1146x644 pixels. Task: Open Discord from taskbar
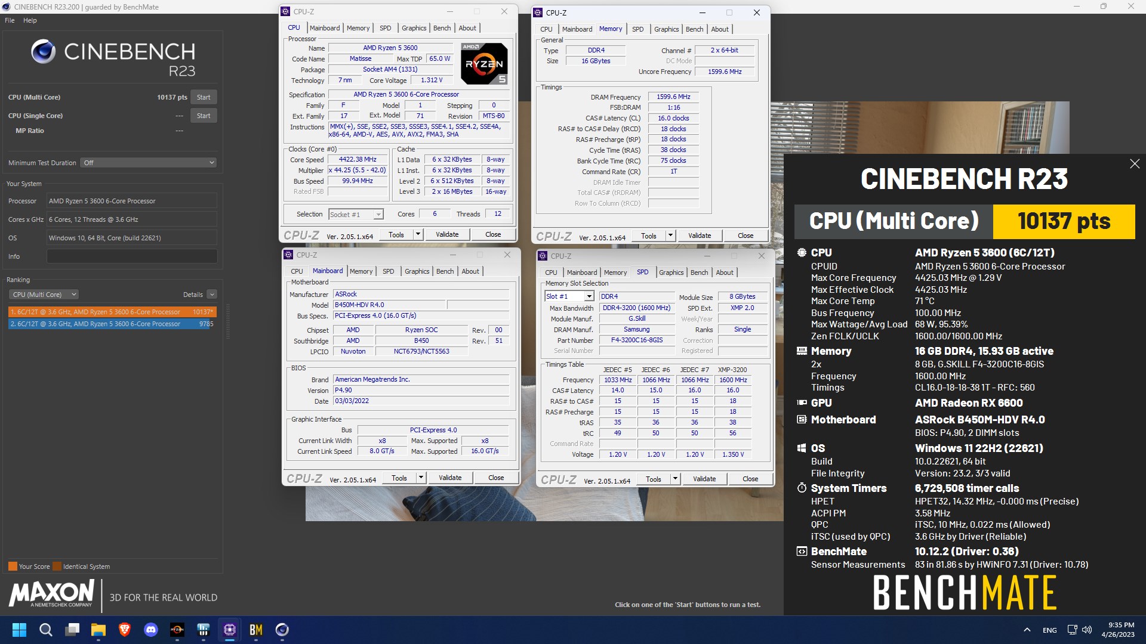pos(151,630)
